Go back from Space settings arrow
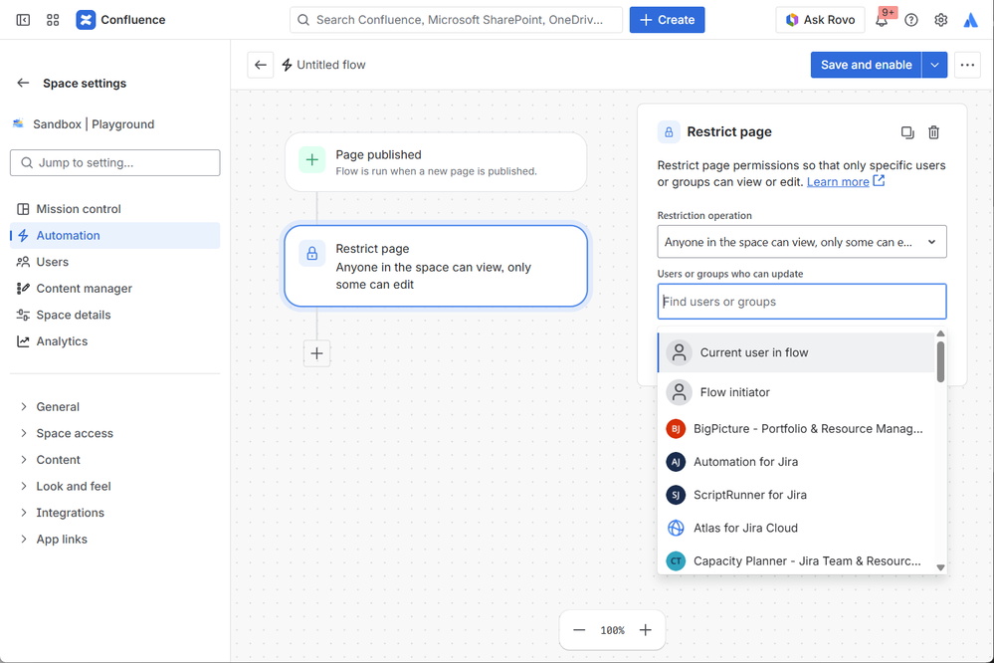Screen dimensions: 994x663 (x=24, y=83)
